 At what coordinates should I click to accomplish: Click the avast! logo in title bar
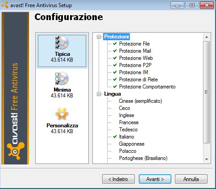4,4
